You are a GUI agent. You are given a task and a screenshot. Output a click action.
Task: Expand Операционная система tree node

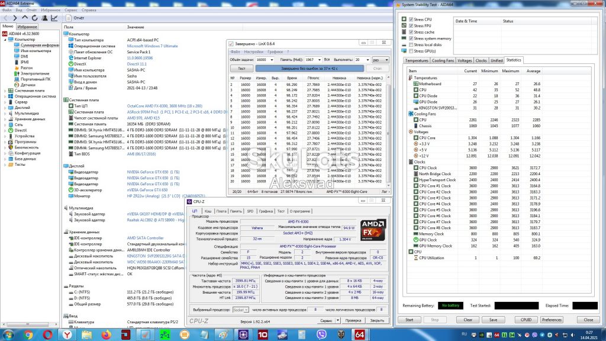click(x=5, y=96)
